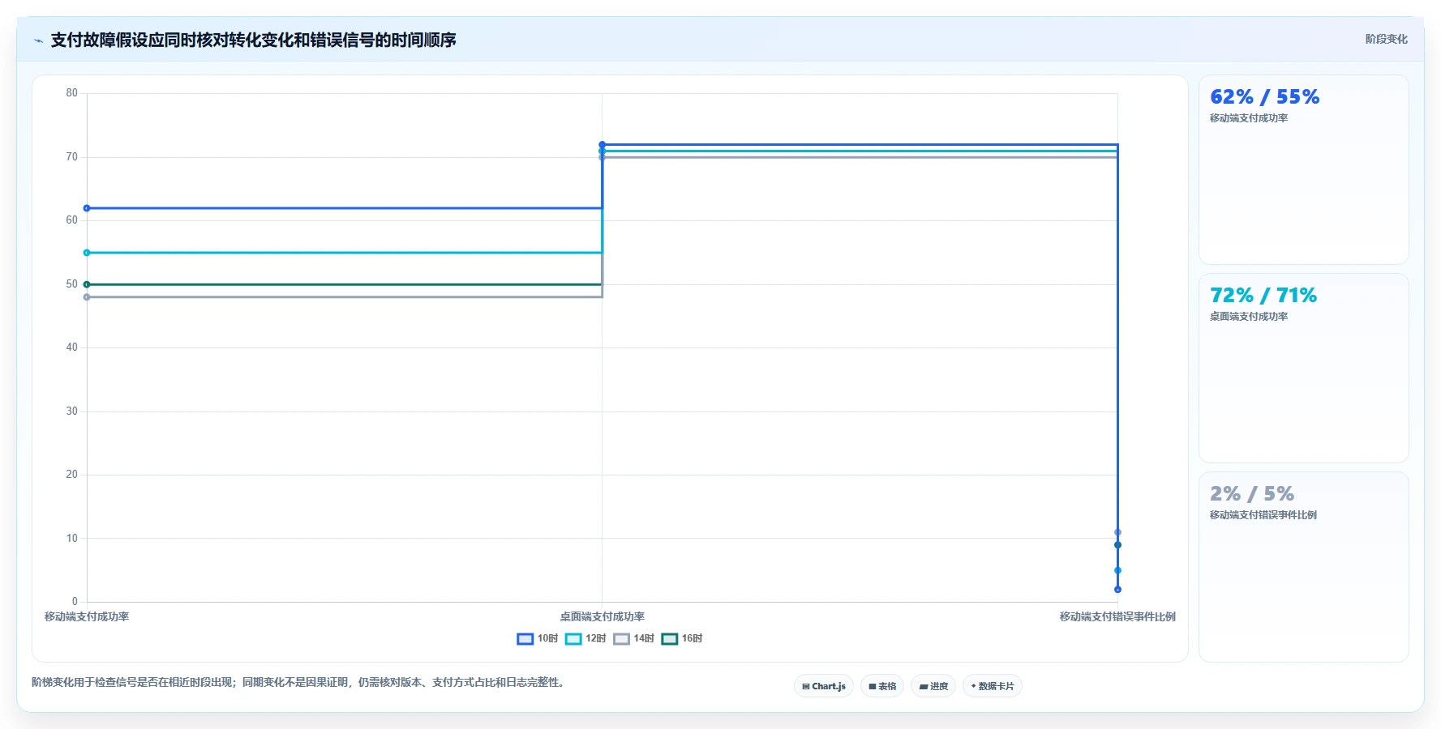1441x729 pixels.
Task: Click the 阶段变化 label in the header
Action: [x=1386, y=39]
